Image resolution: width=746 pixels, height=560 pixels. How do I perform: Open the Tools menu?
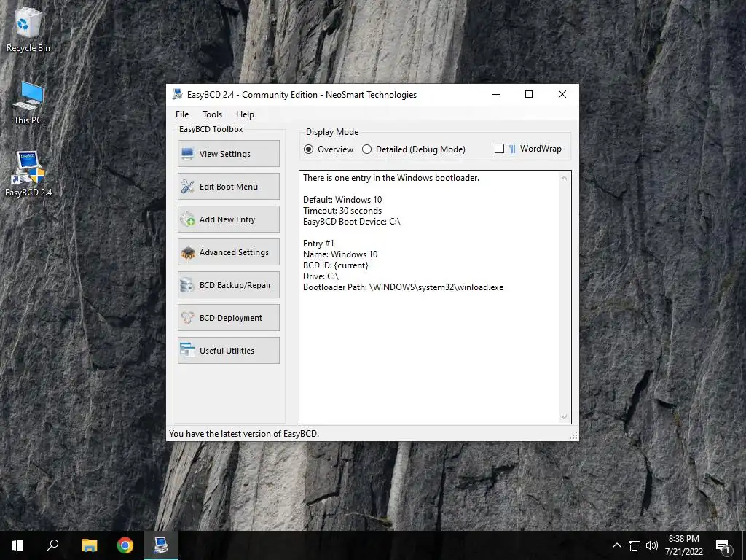click(212, 114)
